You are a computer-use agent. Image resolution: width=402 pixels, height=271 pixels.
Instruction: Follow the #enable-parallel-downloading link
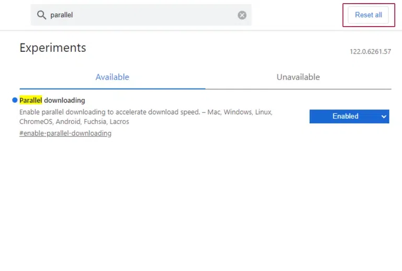coord(65,133)
